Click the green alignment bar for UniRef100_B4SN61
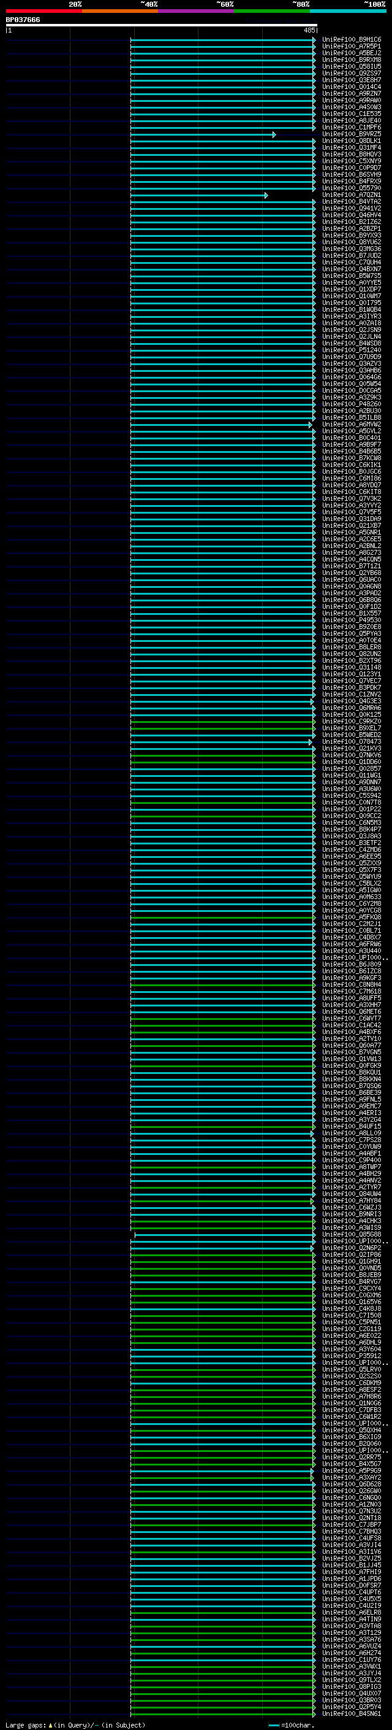 (x=222, y=1714)
